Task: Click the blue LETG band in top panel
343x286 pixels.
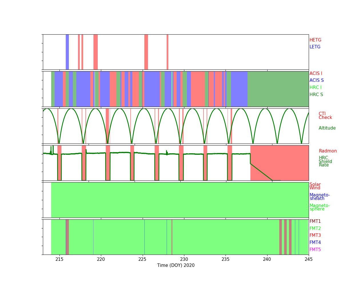Action: [x=67, y=52]
